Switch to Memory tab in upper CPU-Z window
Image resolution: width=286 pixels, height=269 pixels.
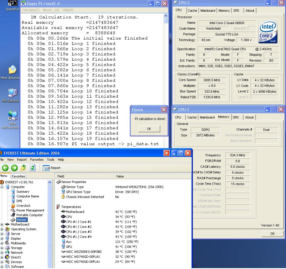224,11
